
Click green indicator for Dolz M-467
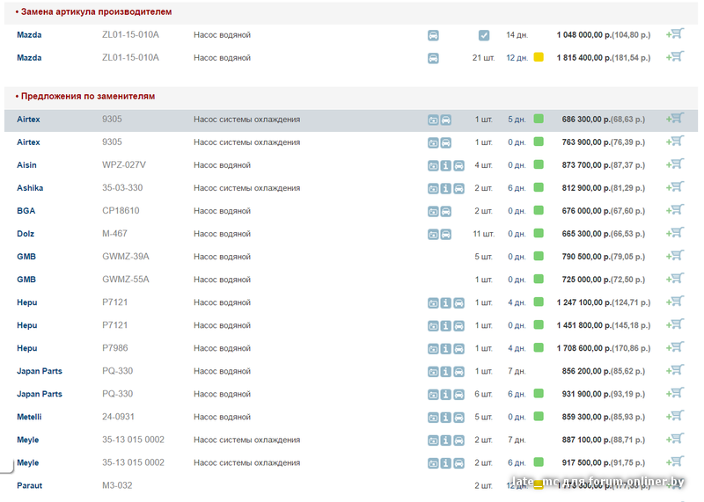pyautogui.click(x=539, y=234)
